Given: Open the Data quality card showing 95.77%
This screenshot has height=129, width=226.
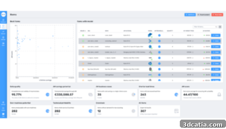Looking at the screenshot, I should 31,94.
